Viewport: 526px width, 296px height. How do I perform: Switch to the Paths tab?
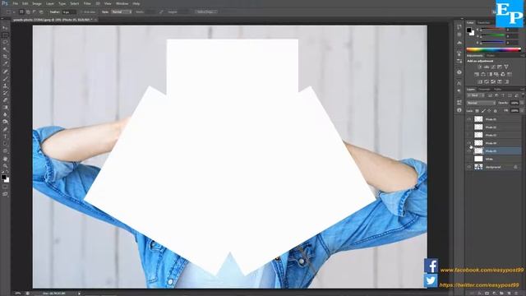[x=498, y=90]
